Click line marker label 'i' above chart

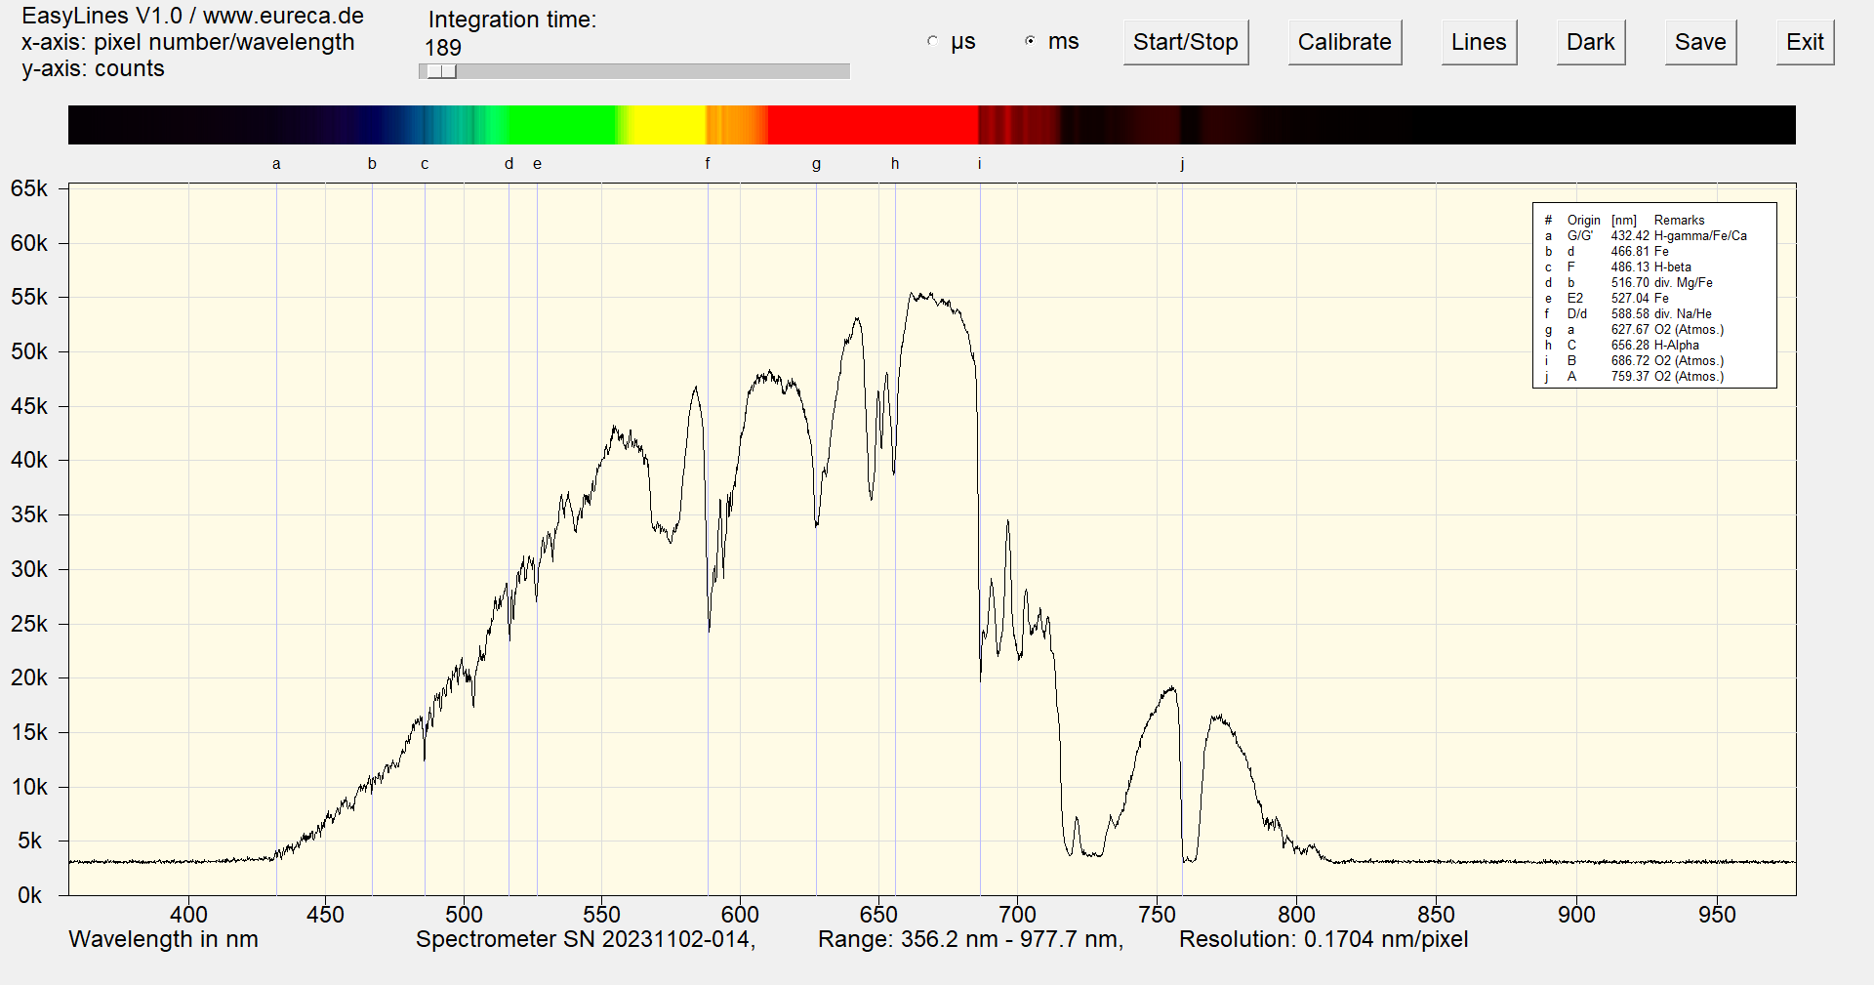(x=980, y=164)
